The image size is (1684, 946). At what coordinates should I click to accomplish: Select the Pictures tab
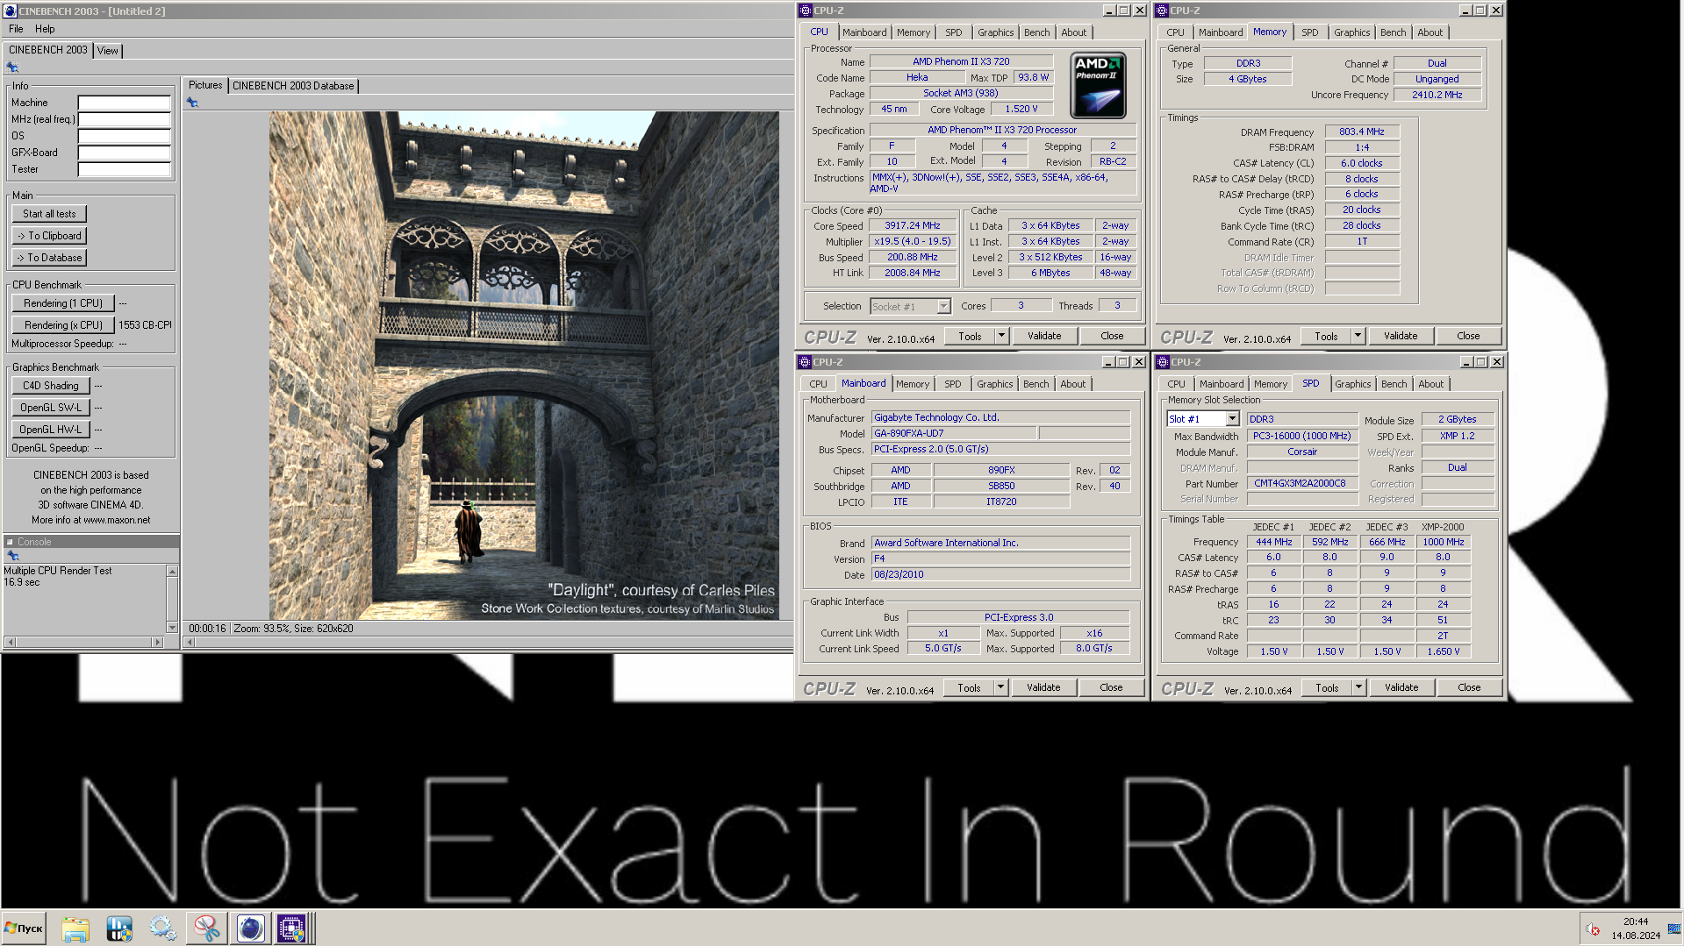click(x=205, y=85)
